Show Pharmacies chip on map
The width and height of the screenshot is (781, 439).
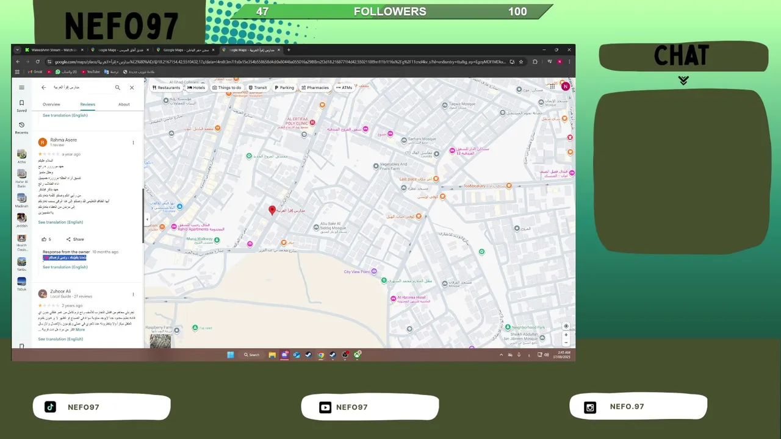point(314,87)
